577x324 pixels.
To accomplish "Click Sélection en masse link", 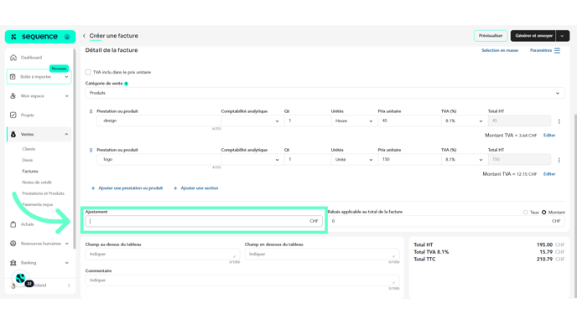I will [x=500, y=50].
